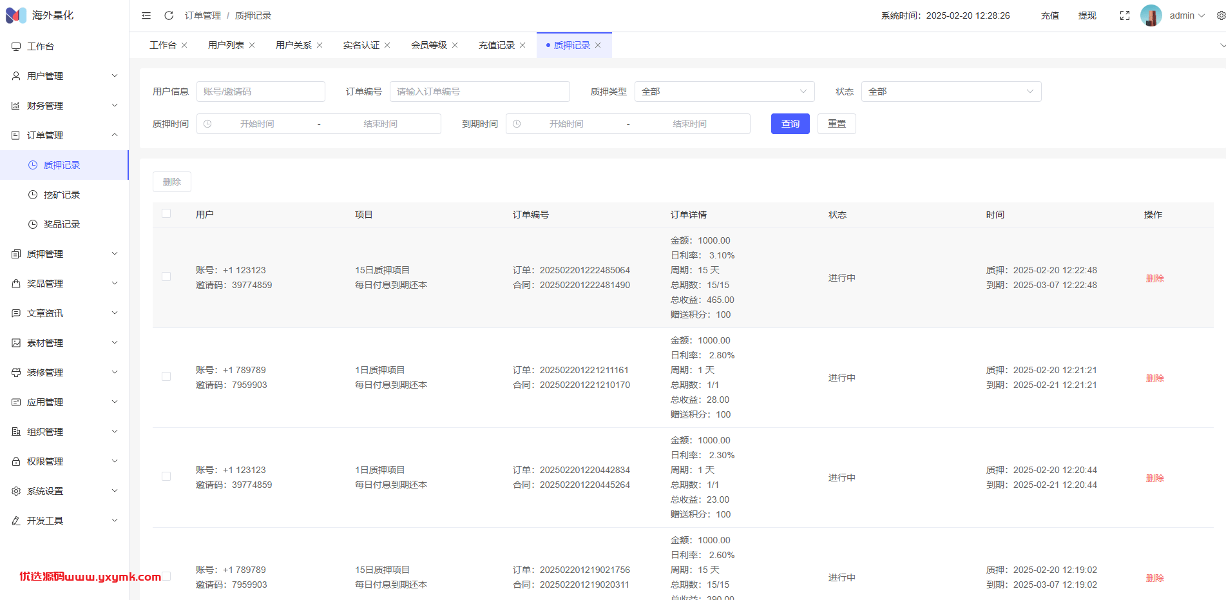Focus the 订单编号 input field

pyautogui.click(x=479, y=92)
